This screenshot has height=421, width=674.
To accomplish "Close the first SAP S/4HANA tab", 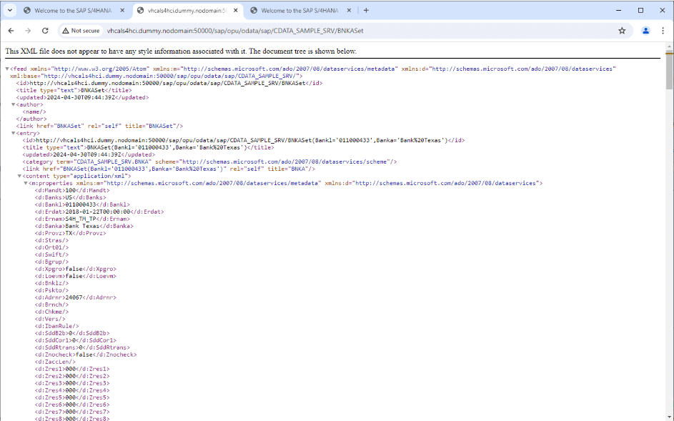I will [x=123, y=11].
